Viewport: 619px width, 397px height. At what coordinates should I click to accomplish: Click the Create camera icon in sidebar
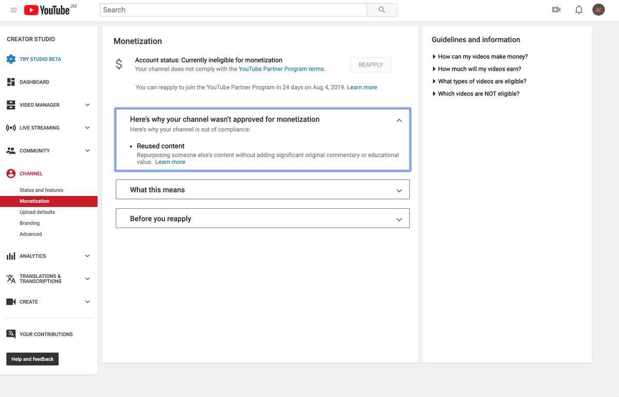pyautogui.click(x=11, y=302)
